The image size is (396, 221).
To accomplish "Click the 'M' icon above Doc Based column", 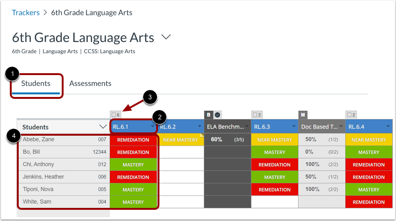I will [x=302, y=115].
